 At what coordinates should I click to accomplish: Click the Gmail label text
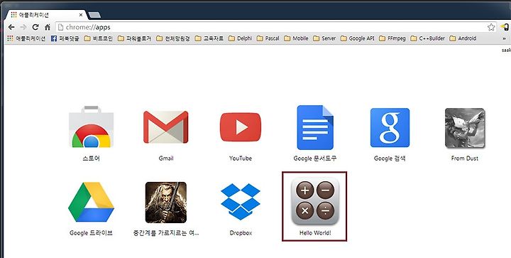(x=166, y=158)
